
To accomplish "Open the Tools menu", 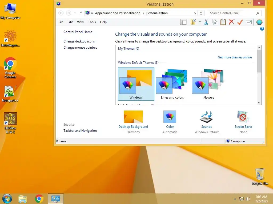I will pyautogui.click(x=92, y=22).
